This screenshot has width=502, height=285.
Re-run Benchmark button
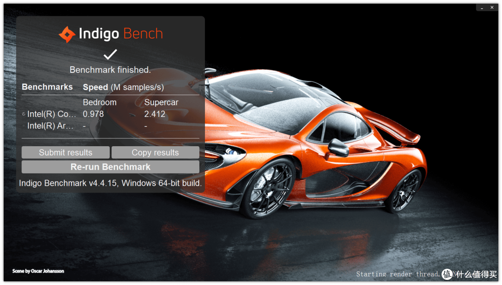(x=111, y=167)
